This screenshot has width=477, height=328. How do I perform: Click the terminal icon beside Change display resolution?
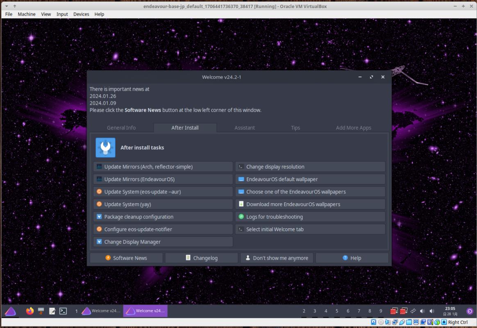click(241, 167)
